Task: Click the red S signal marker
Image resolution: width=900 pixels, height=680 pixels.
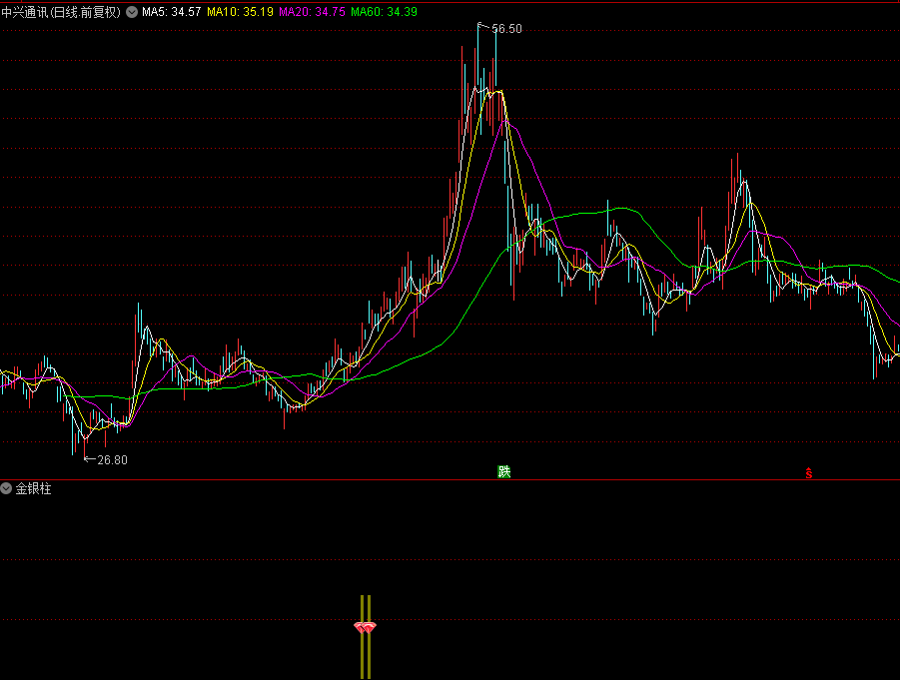Action: 809,473
